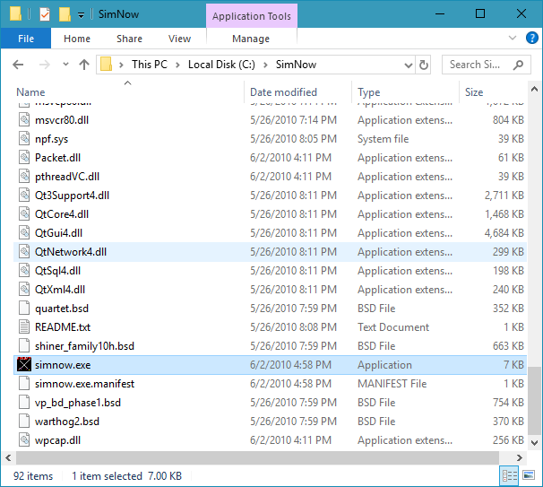Open Explorer help via the question mark icon
Image resolution: width=543 pixels, height=487 pixels.
point(530,39)
